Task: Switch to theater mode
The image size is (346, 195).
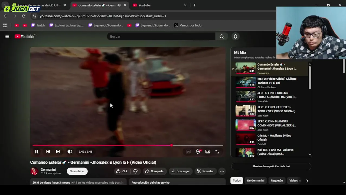Action: [208, 152]
